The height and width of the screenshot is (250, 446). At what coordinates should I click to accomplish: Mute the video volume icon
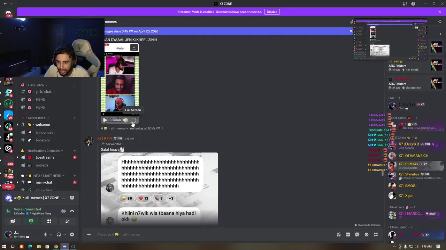coord(125,120)
